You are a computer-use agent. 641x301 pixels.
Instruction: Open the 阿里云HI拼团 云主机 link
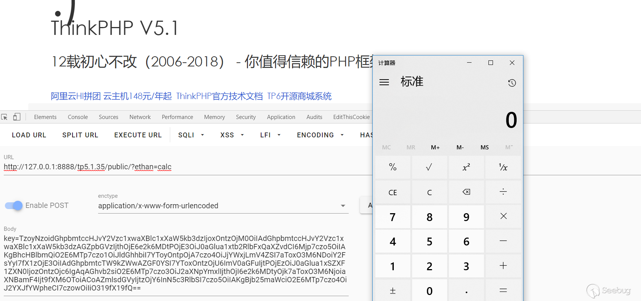click(x=111, y=96)
